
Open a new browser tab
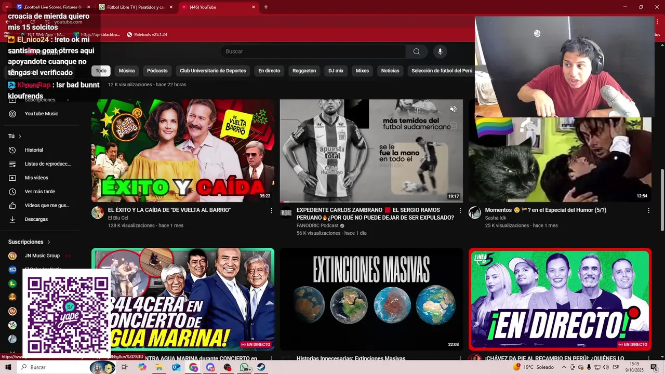tap(266, 7)
